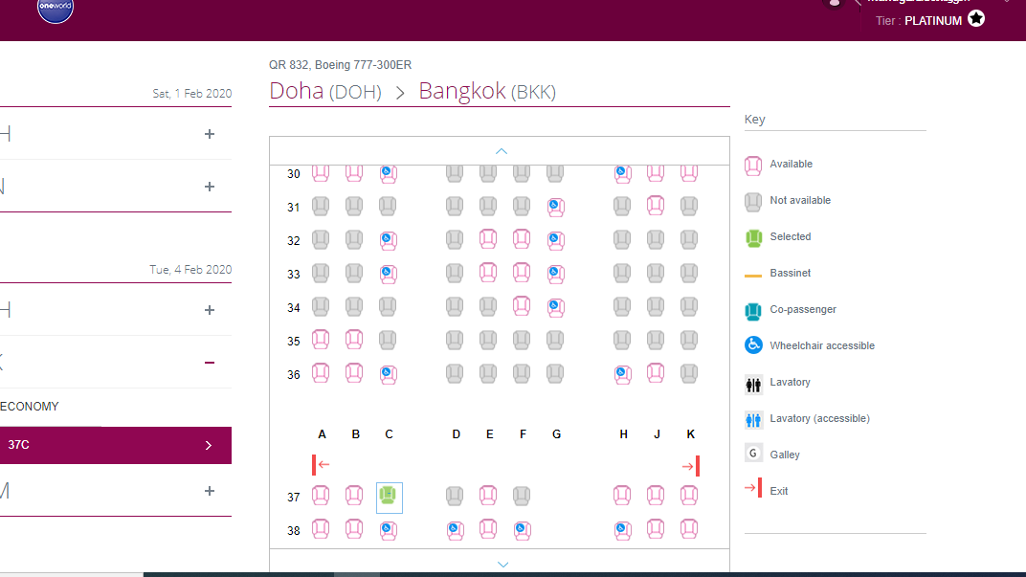Click the Tier : PLATINUM text
The height and width of the screenshot is (577, 1026).
(919, 21)
